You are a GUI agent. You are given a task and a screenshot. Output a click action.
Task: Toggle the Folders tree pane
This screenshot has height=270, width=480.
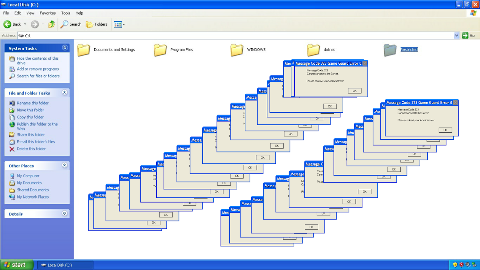click(x=97, y=24)
